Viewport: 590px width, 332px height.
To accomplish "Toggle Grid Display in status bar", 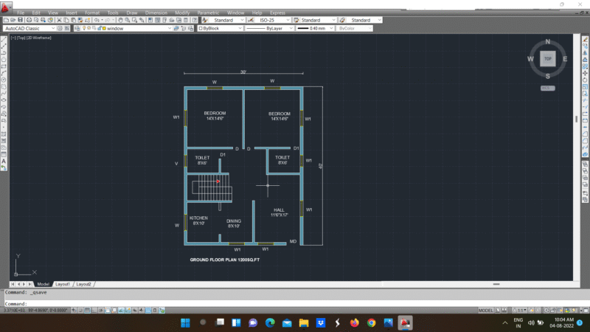I will coord(87,311).
